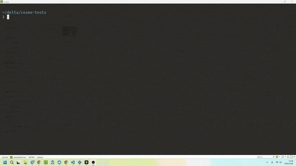Click the tray icon beside the chevron
This screenshot has height=166, width=296.
click(x=272, y=162)
